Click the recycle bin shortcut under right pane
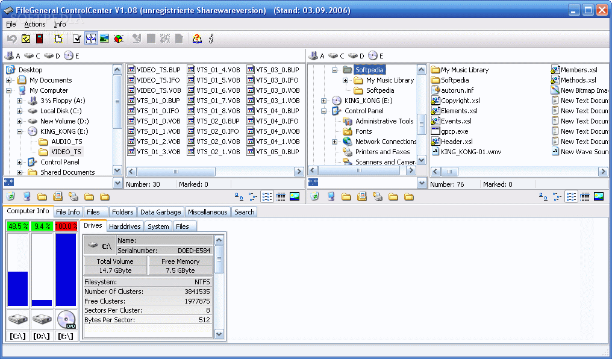 (x=315, y=196)
